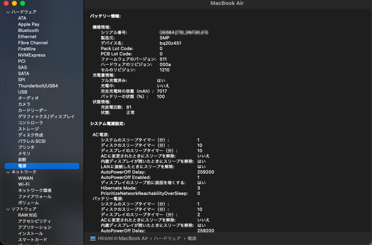The image size is (372, 245).
Task: Open SPI entry
Action: pos(21,80)
